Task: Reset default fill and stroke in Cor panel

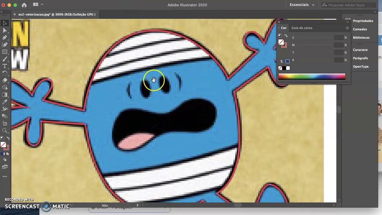Action: pyautogui.click(x=280, y=36)
